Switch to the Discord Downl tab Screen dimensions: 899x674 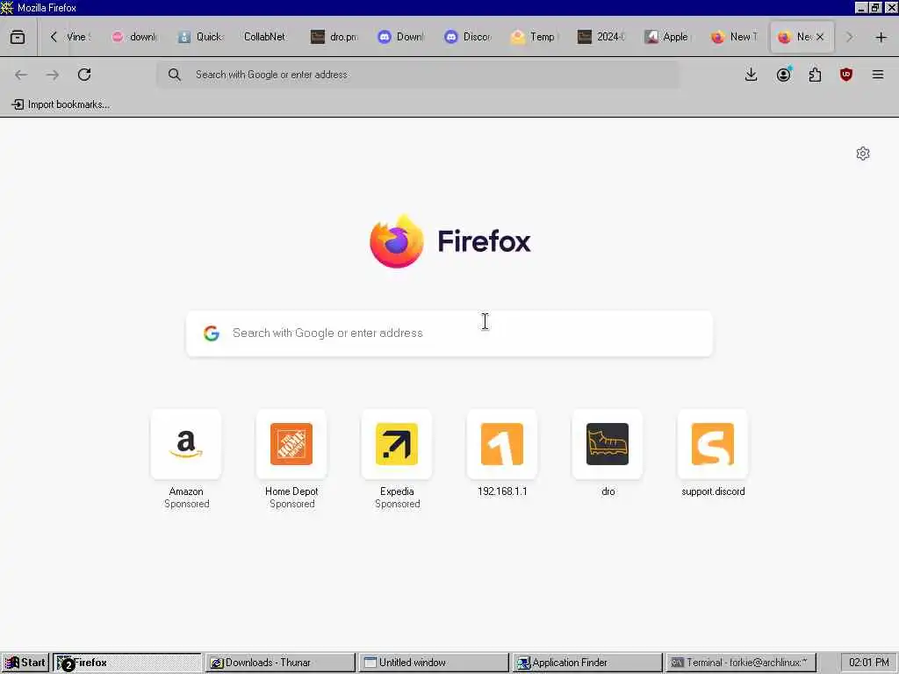click(401, 37)
